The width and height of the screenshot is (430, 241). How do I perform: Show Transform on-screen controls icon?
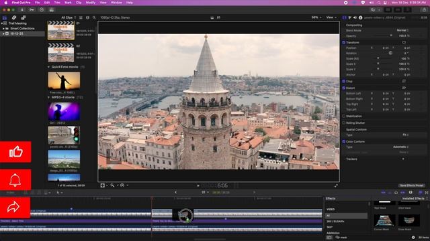(404, 42)
